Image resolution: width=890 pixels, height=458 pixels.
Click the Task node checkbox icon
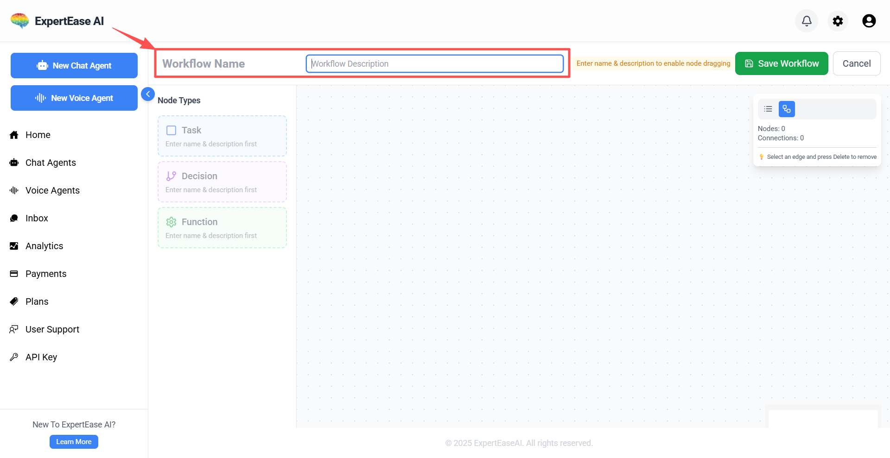171,131
